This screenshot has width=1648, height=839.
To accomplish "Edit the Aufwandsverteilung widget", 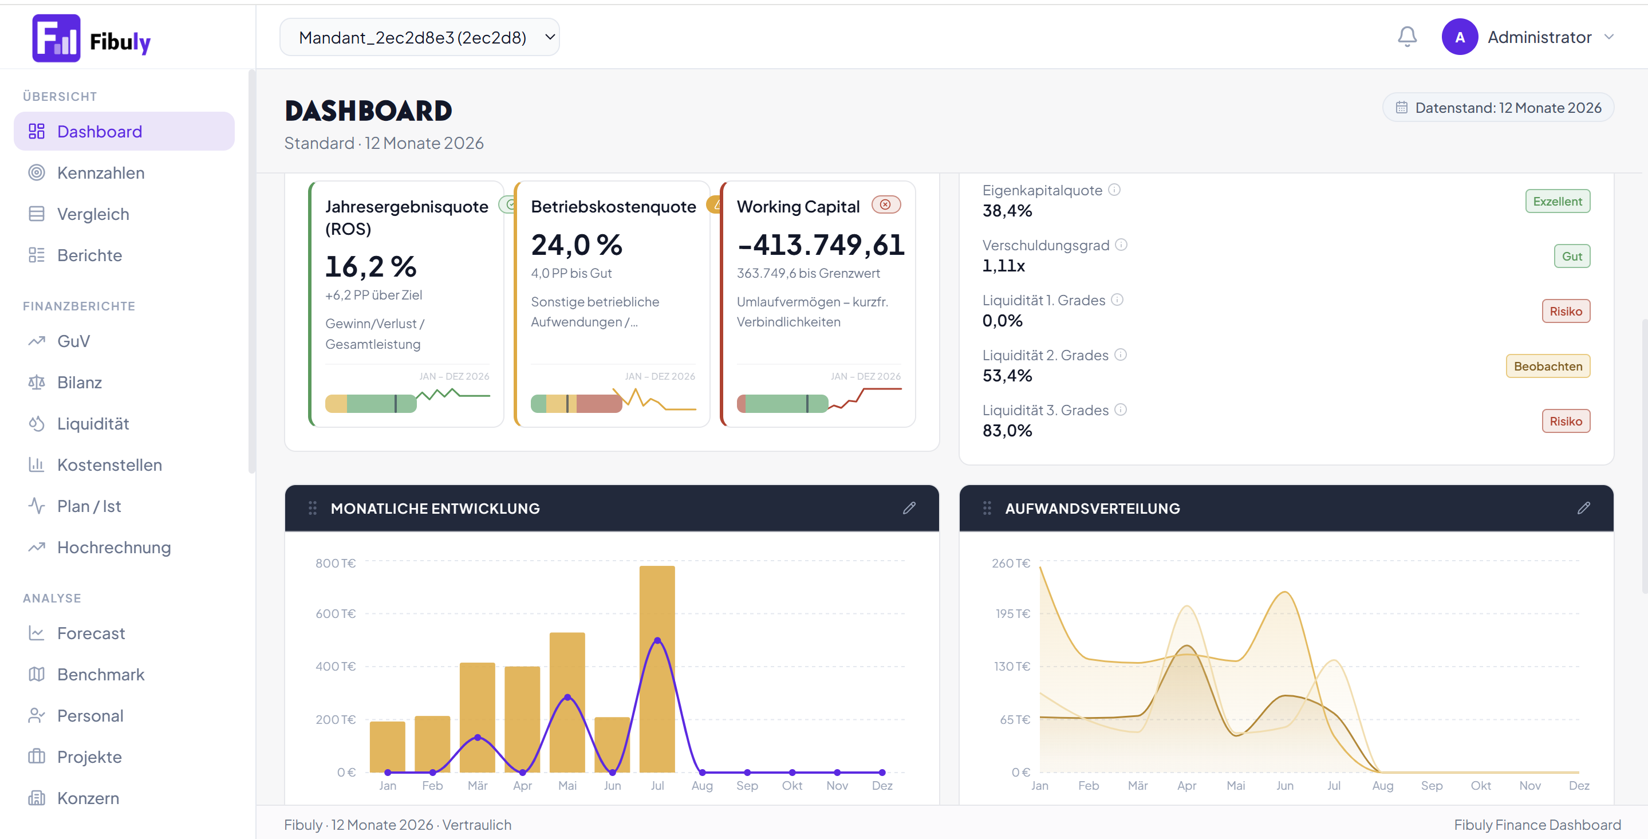I will (x=1583, y=508).
